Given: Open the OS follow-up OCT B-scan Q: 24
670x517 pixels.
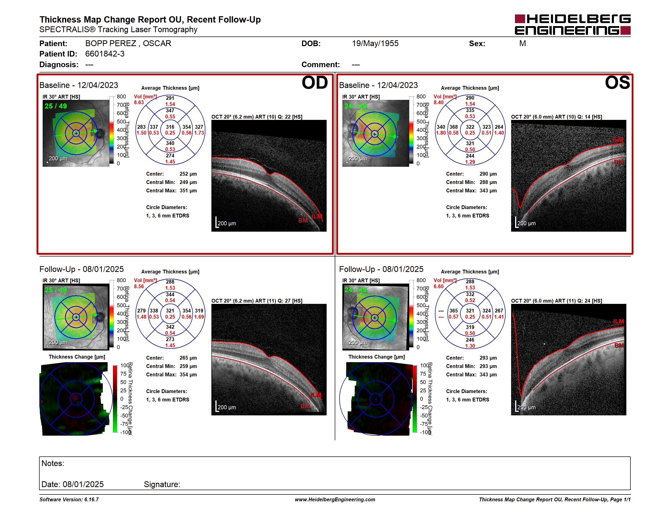Looking at the screenshot, I should (x=568, y=360).
